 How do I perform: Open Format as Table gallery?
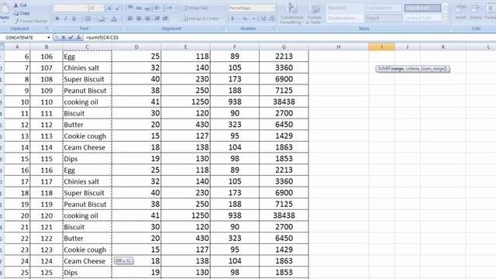pyautogui.click(x=315, y=13)
